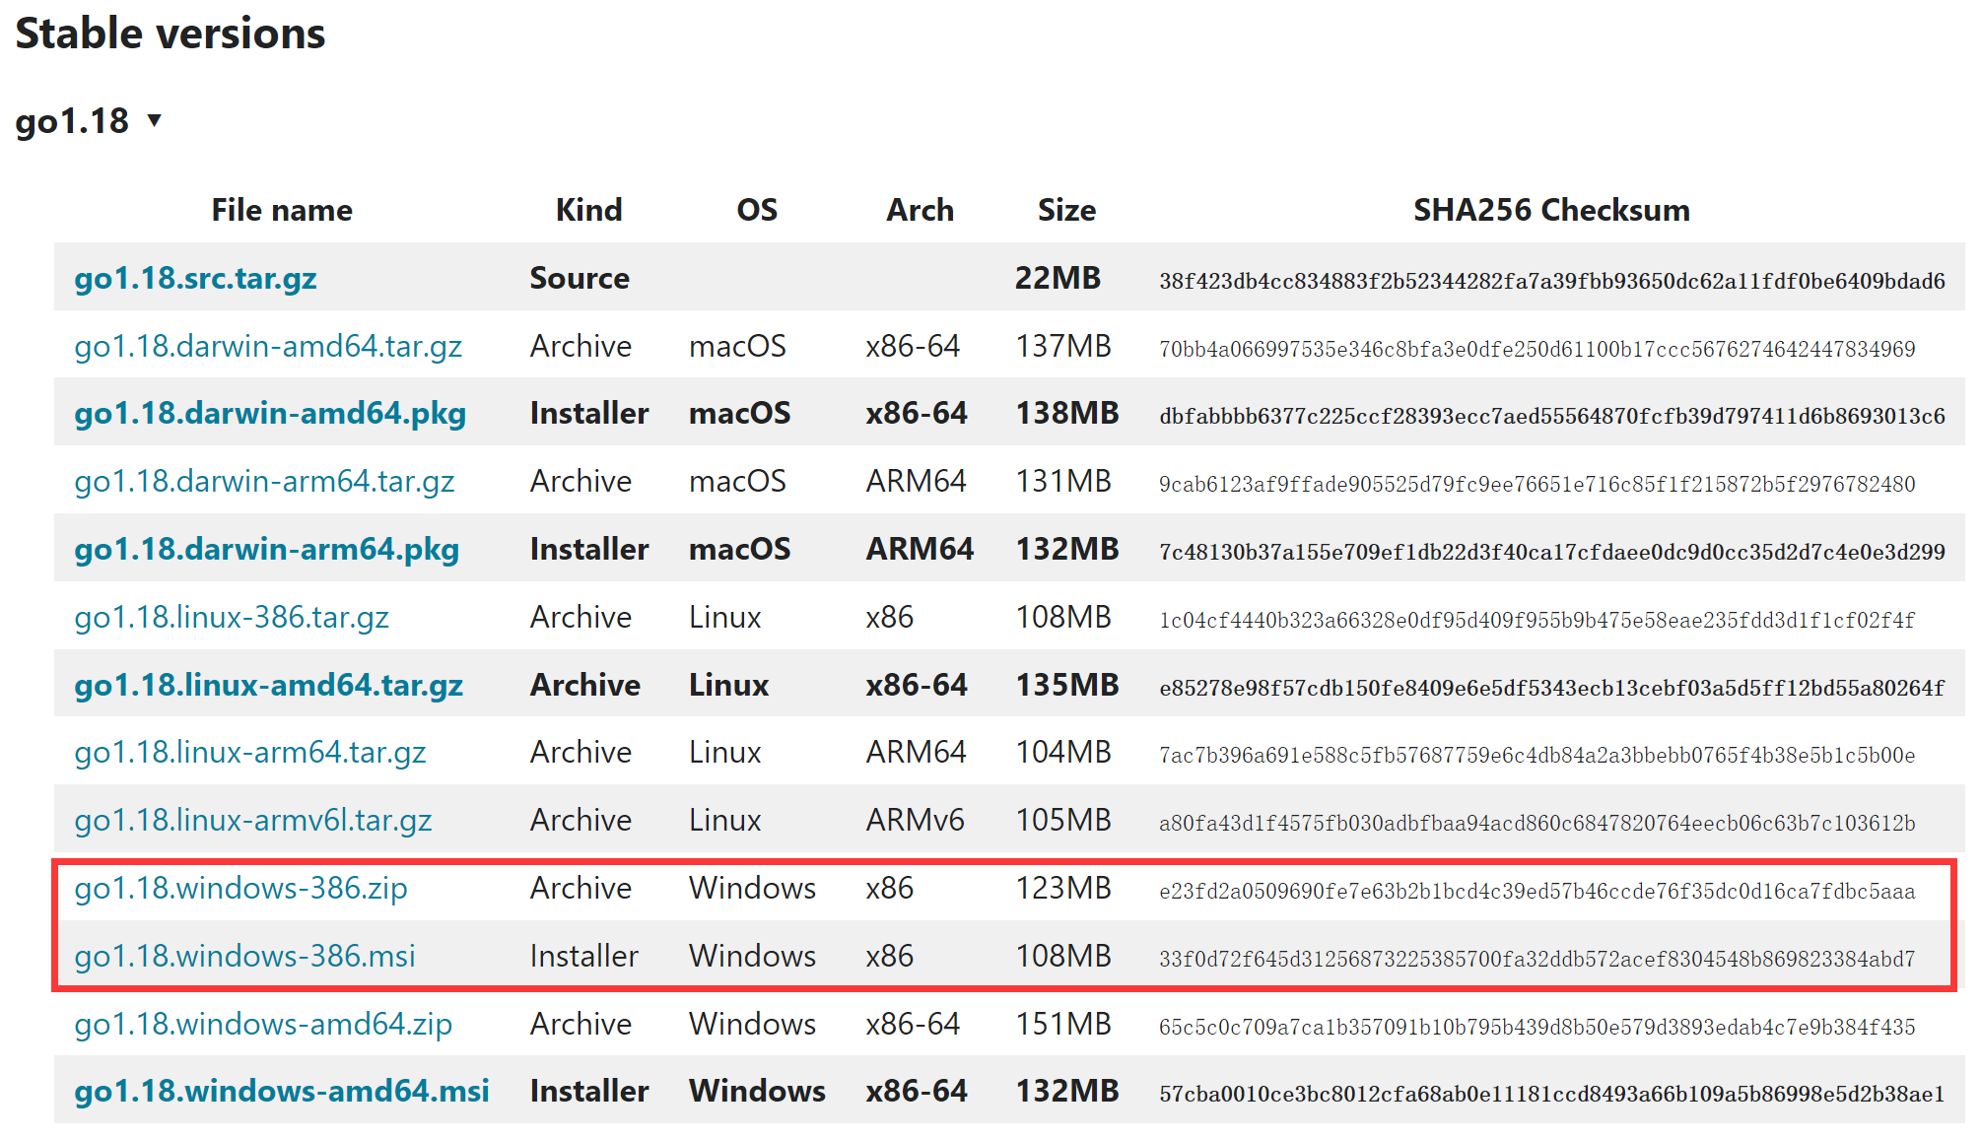This screenshot has height=1139, width=1980.
Task: Select checksum starting with a80fa43d1f45
Action: tap(1537, 823)
